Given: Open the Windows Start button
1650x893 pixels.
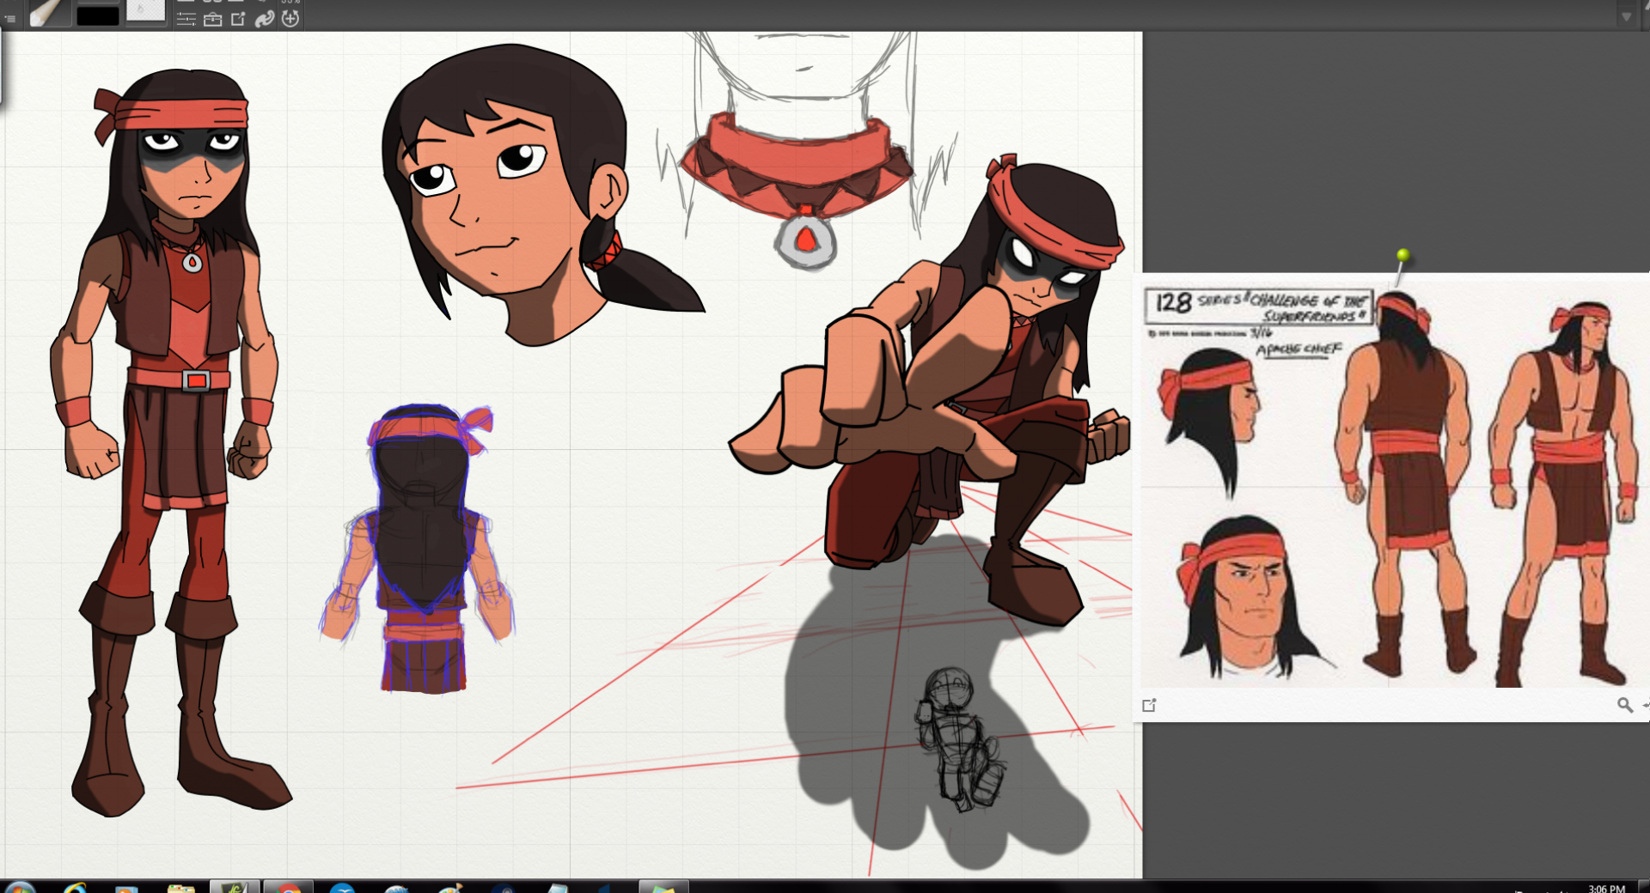Looking at the screenshot, I should [19, 887].
